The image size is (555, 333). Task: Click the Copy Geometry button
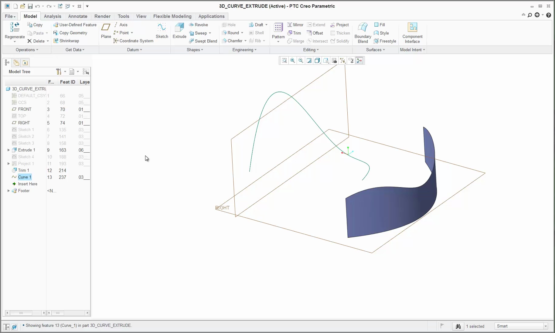point(73,33)
